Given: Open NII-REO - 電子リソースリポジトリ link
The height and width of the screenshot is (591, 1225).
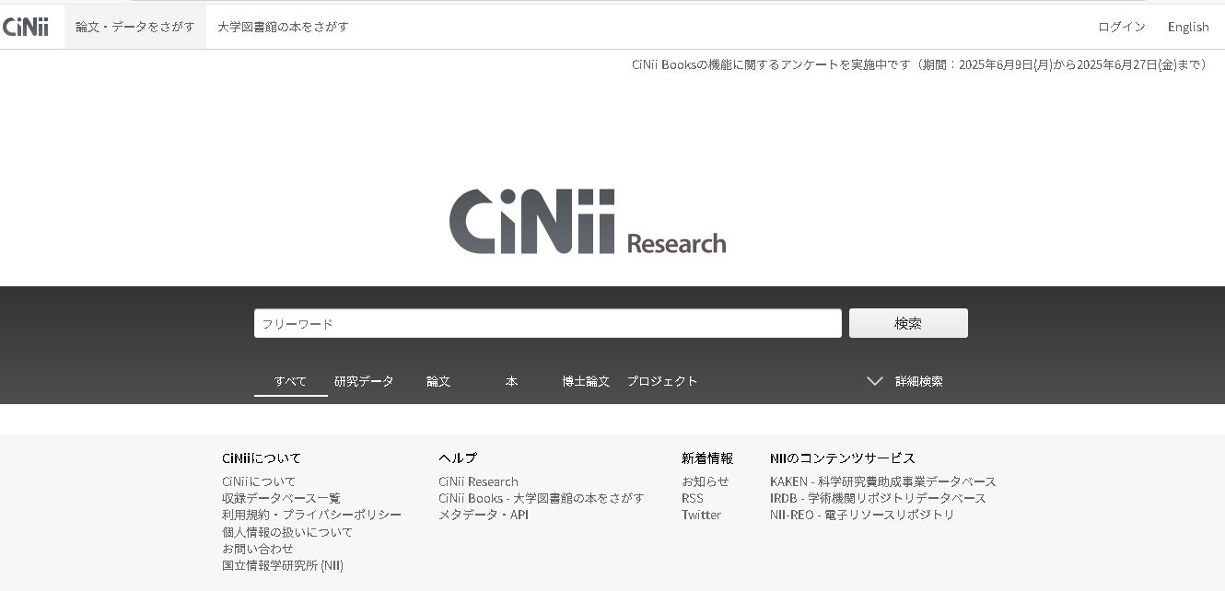Looking at the screenshot, I should point(862,515).
